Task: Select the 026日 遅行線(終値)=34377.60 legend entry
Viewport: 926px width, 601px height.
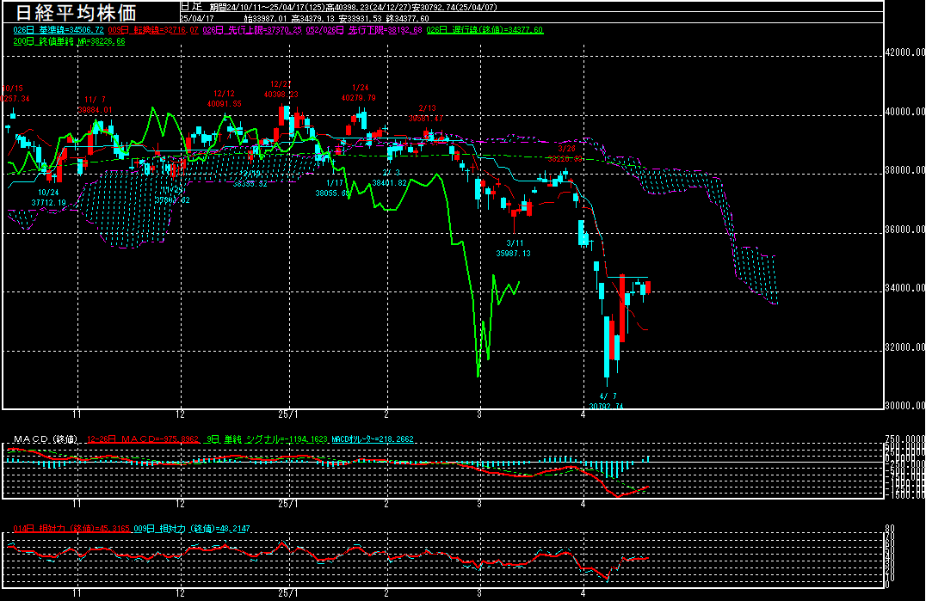Action: (x=485, y=30)
